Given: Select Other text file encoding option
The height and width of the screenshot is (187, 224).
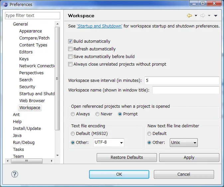Looking at the screenshot, I should pos(73,142).
